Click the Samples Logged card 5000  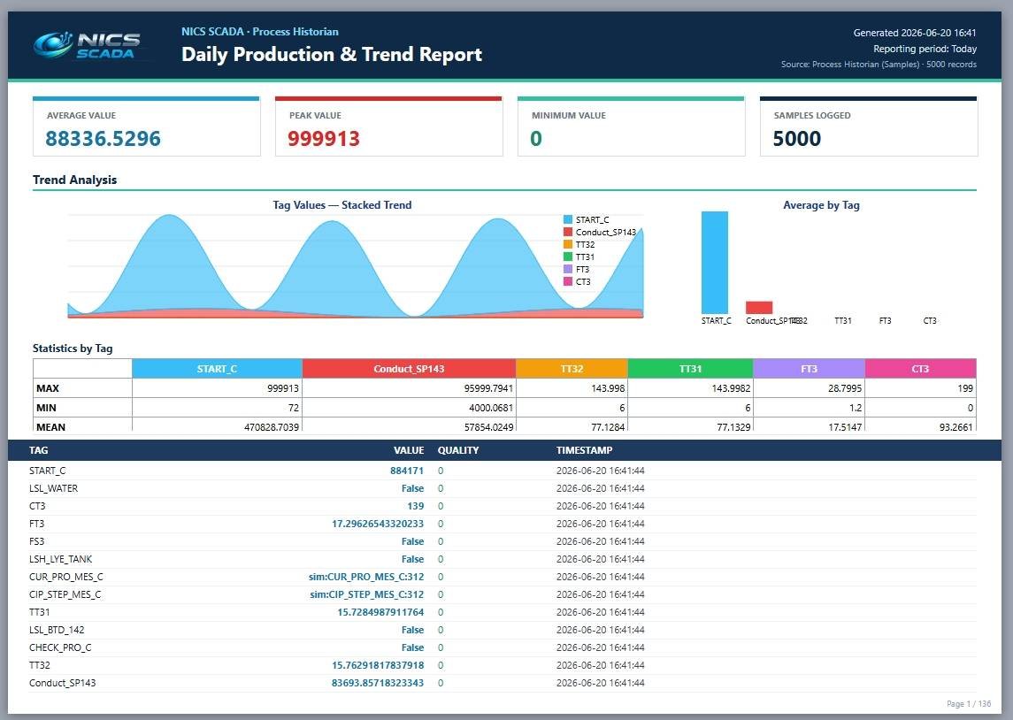pyautogui.click(x=869, y=126)
